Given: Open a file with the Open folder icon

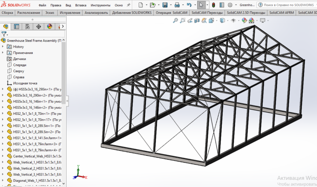Looking at the screenshot, I should (153, 5).
